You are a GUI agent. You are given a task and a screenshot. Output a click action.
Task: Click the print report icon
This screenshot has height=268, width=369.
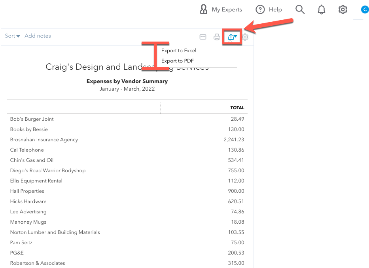tap(217, 37)
